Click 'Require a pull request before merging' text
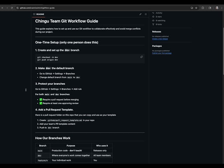 click(x=61, y=99)
